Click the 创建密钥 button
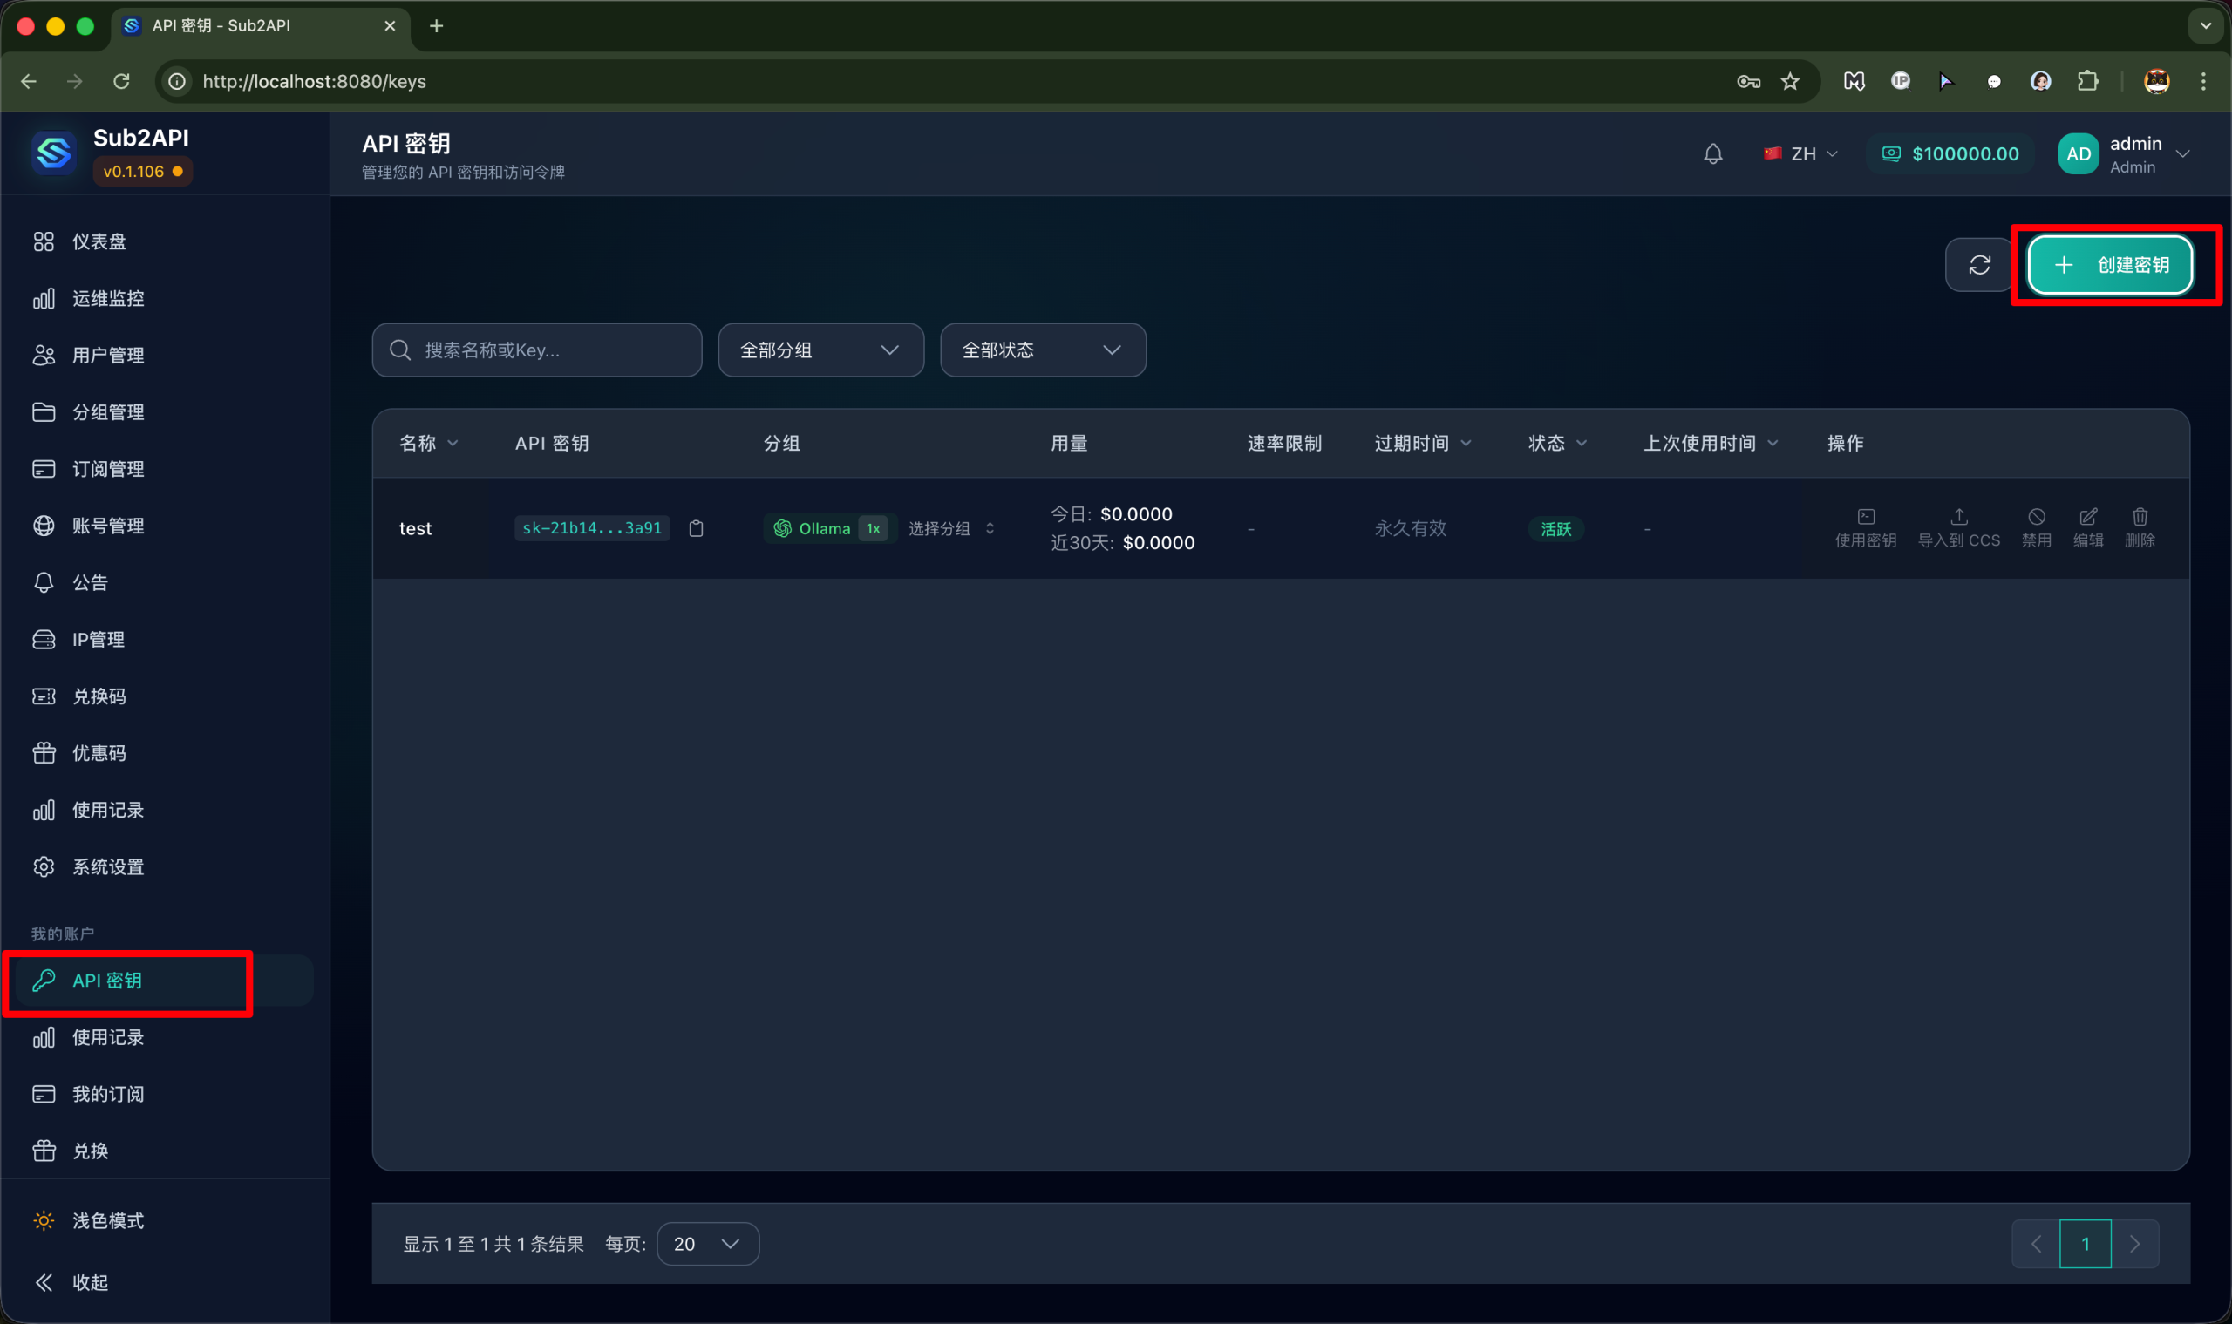2232x1324 pixels. tap(2109, 265)
